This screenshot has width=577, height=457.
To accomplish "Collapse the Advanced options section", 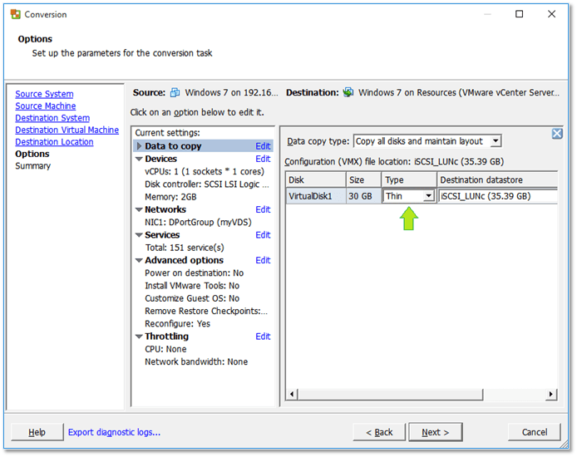I will tap(139, 261).
